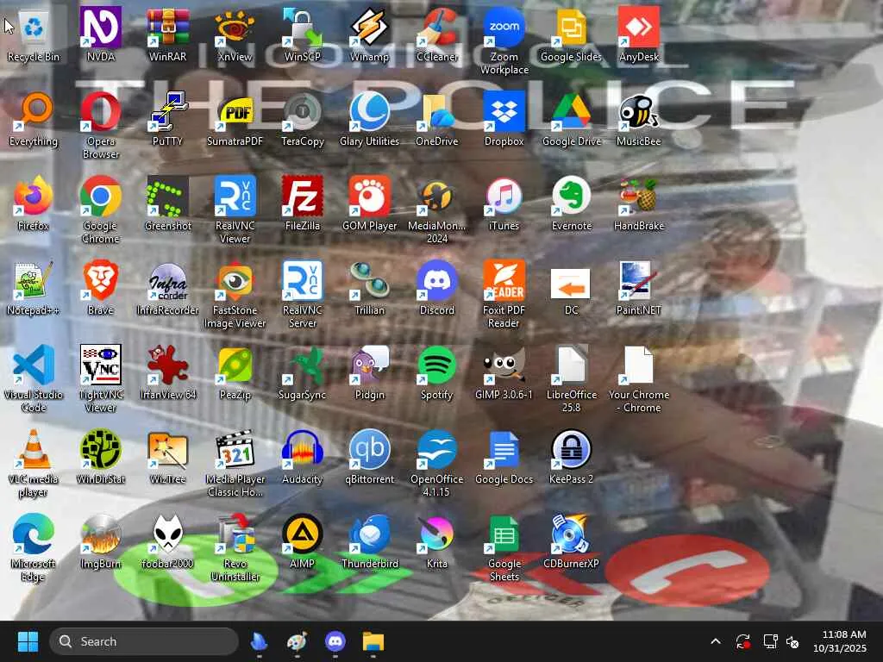Image resolution: width=883 pixels, height=662 pixels.
Task: Open the XnView shortcut
Action: pyautogui.click(x=235, y=34)
